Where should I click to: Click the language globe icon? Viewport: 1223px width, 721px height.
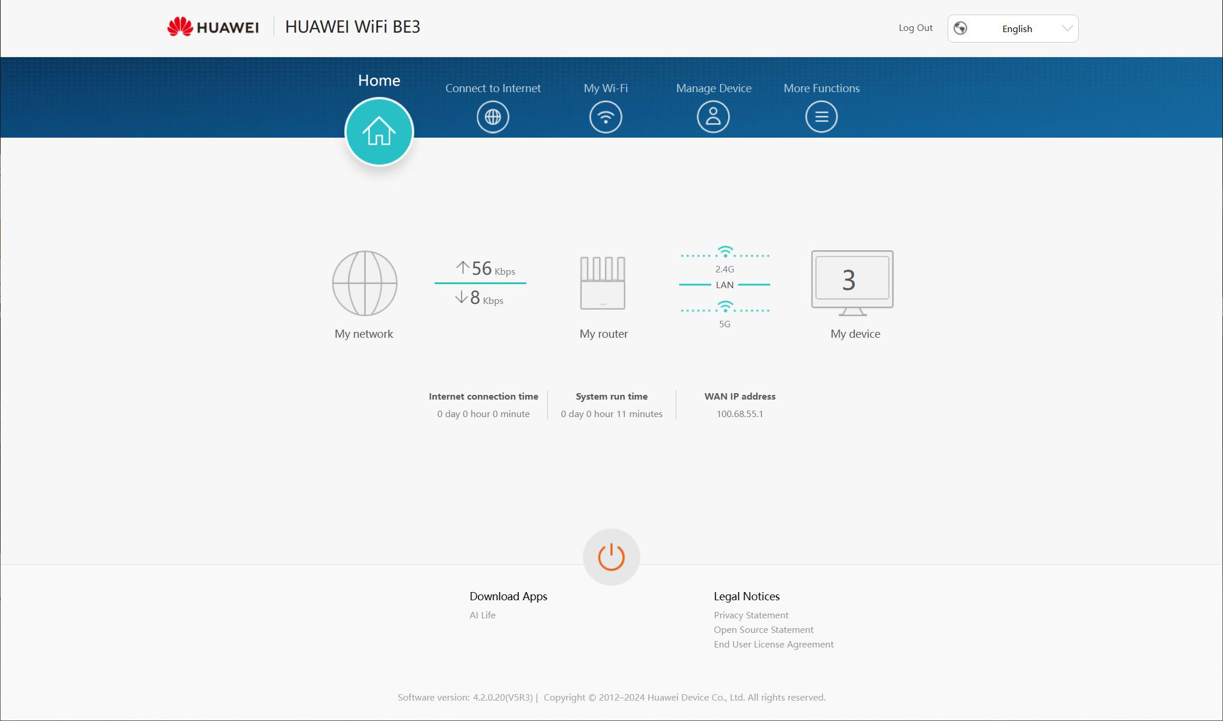pyautogui.click(x=960, y=28)
